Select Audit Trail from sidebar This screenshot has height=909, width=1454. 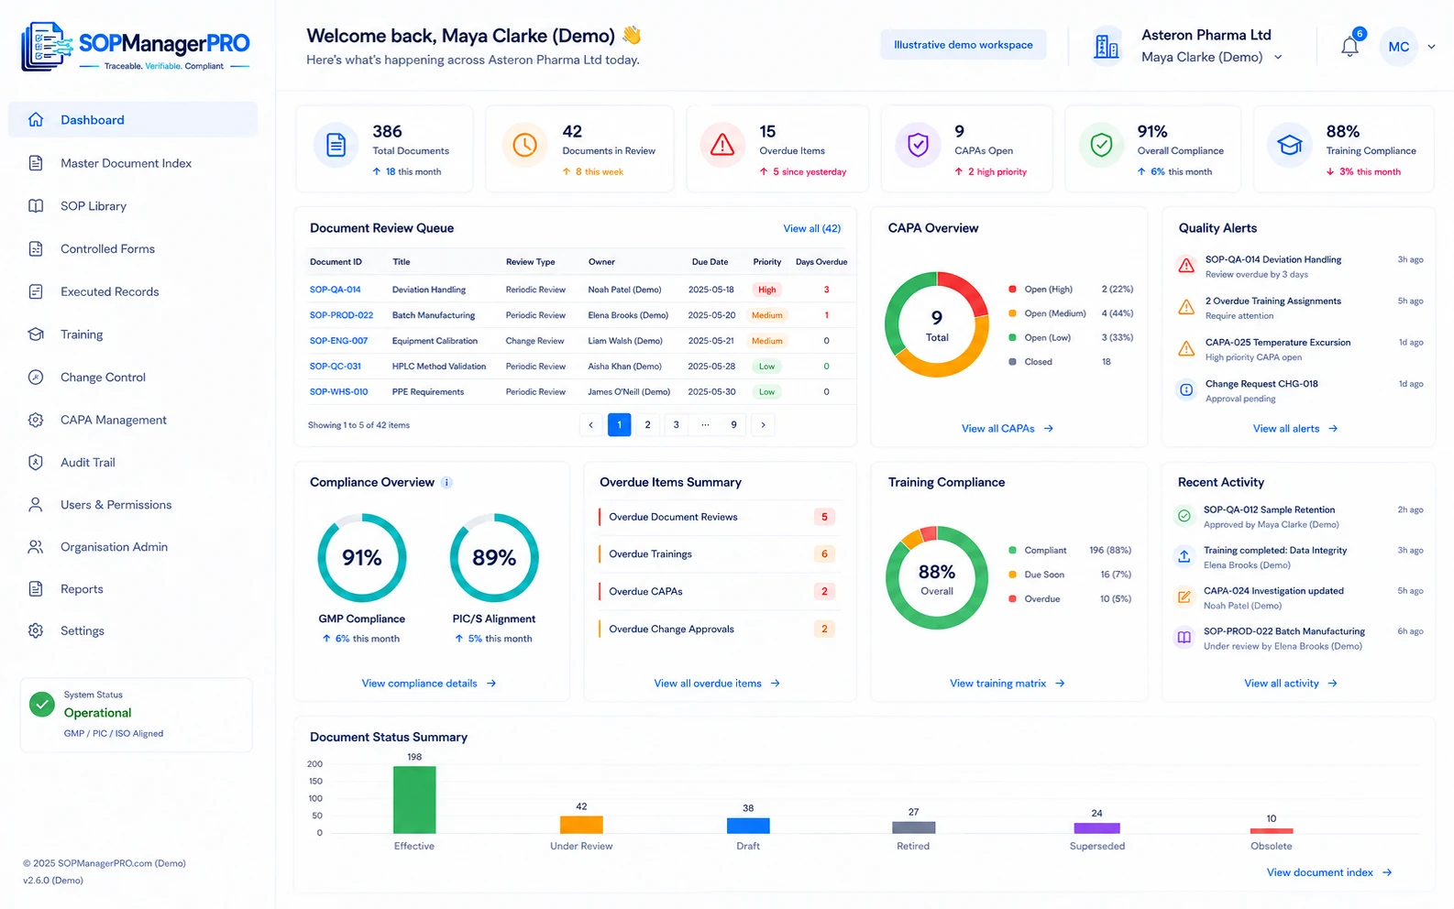pos(133,463)
